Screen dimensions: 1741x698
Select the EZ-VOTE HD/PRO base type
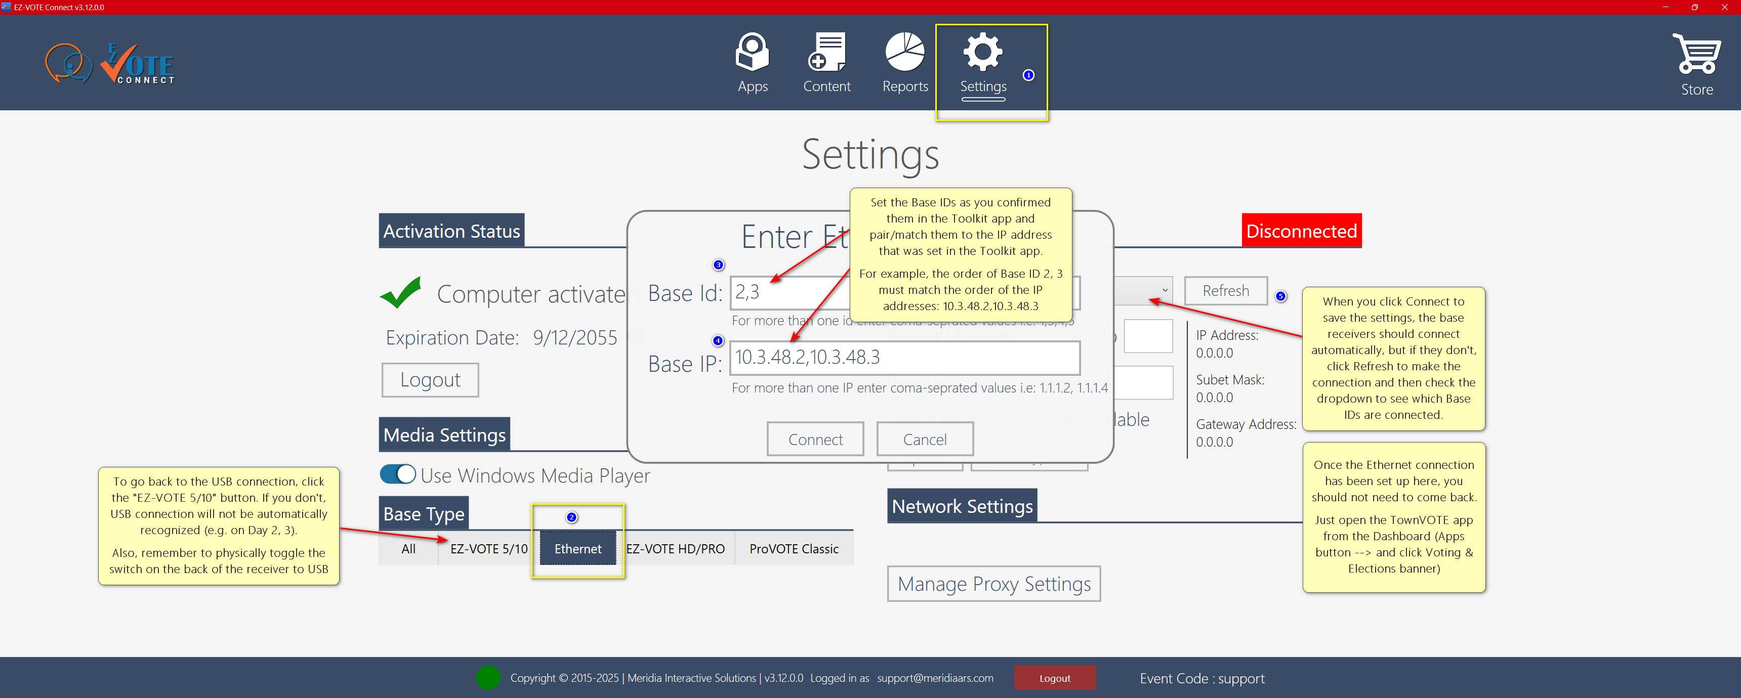pyautogui.click(x=675, y=548)
